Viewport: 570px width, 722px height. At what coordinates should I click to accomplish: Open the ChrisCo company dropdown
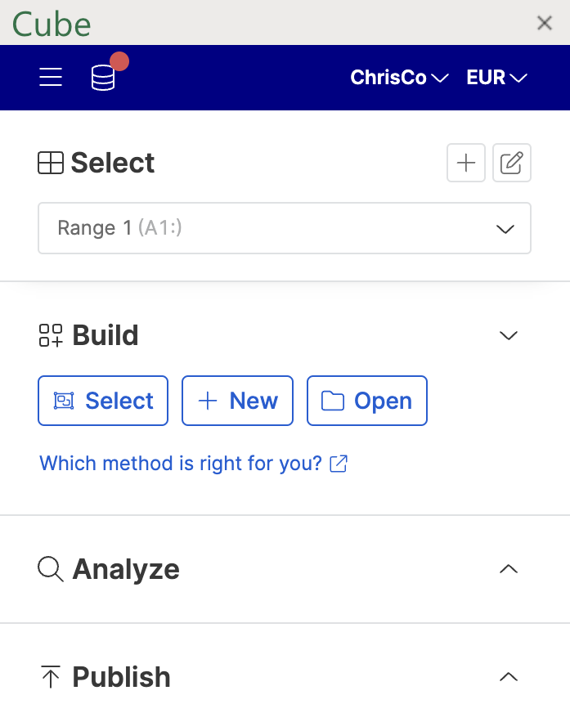pyautogui.click(x=399, y=78)
